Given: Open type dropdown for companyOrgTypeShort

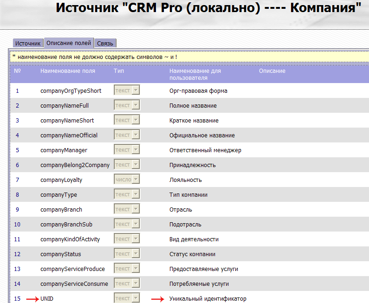Looking at the screenshot, I should pos(127,90).
